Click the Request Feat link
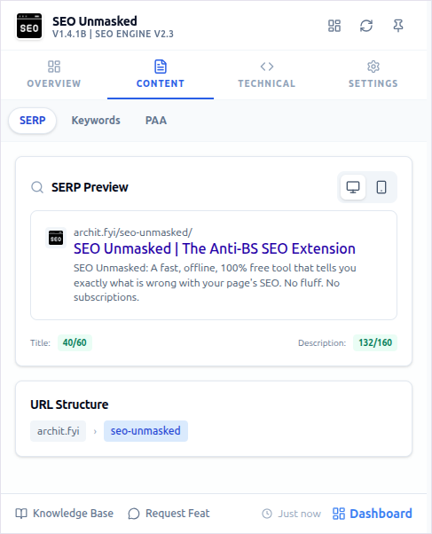This screenshot has width=432, height=534. pyautogui.click(x=169, y=514)
